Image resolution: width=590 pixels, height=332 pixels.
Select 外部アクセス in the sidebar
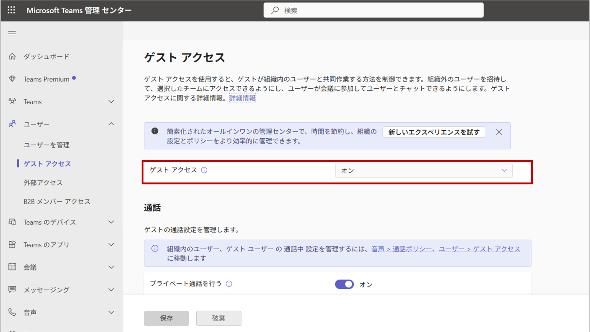tap(43, 183)
